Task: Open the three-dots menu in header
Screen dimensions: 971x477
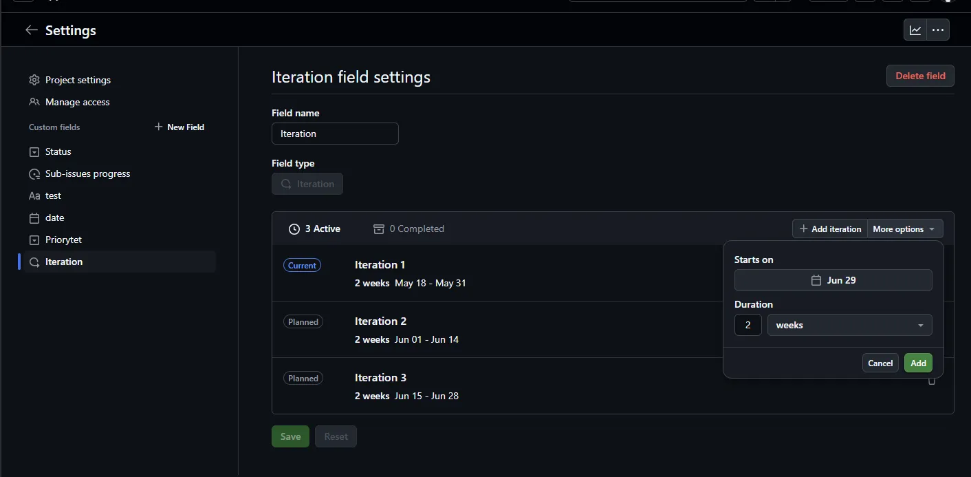Action: pos(938,30)
